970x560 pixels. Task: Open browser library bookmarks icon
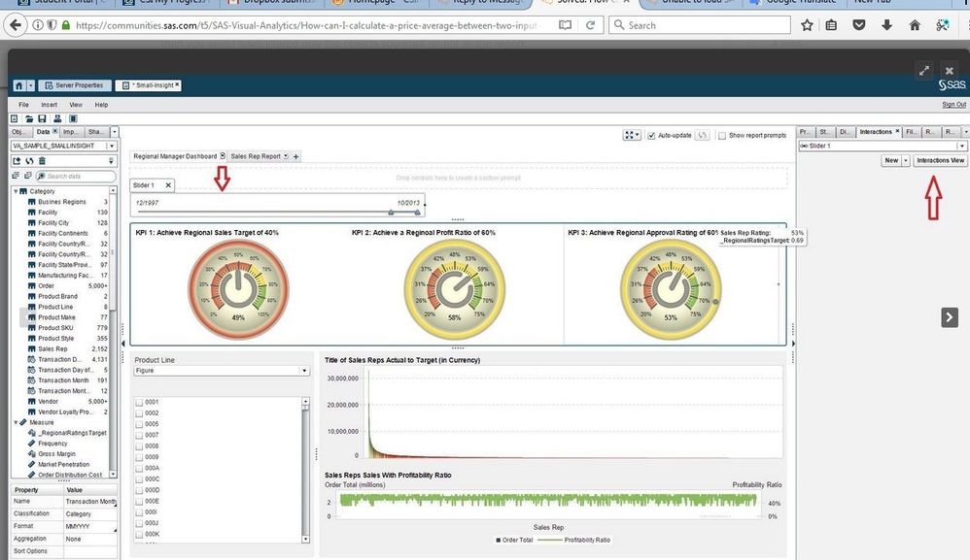831,25
